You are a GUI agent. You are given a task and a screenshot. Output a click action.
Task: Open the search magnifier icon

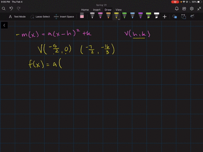tap(4, 9)
